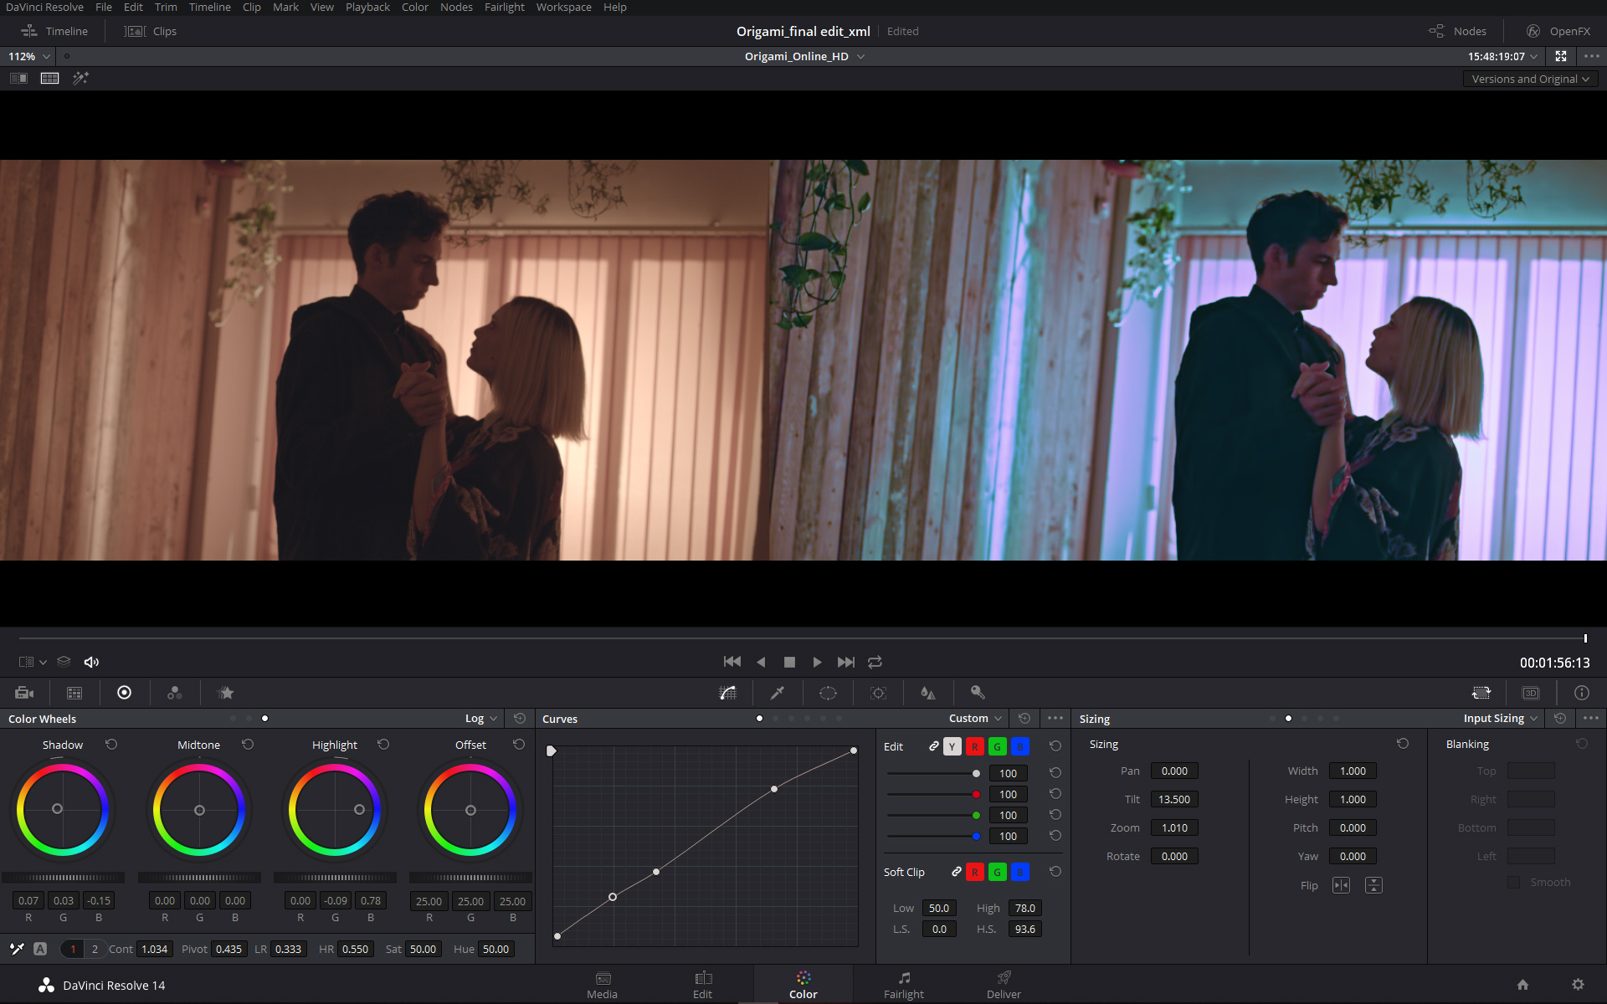Image resolution: width=1607 pixels, height=1004 pixels.
Task: Open the Versions and Original dropdown
Action: [x=1530, y=79]
